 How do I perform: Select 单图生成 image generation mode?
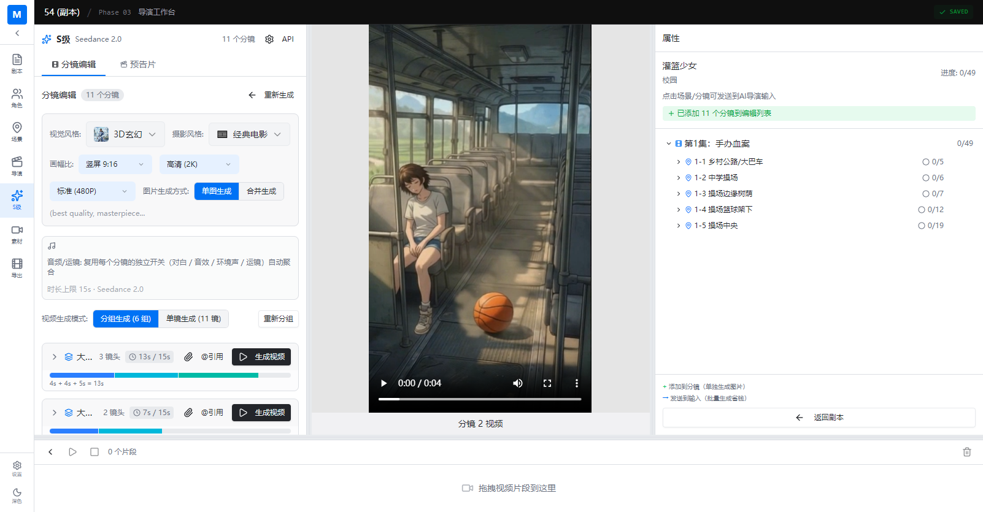(217, 191)
